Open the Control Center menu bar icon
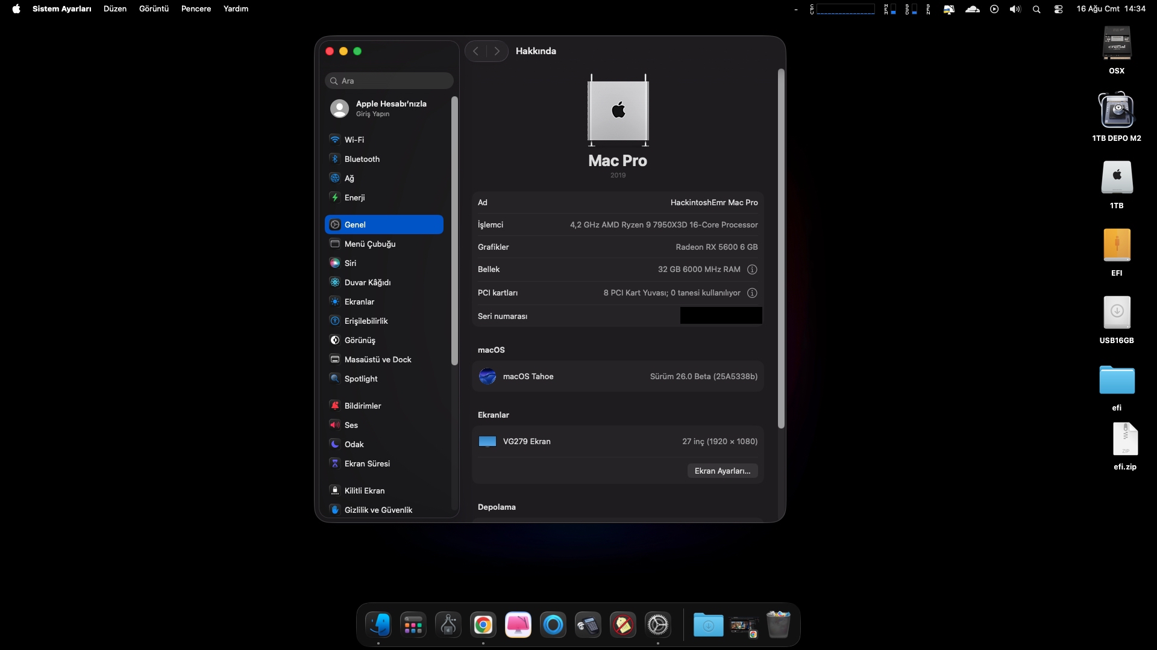The width and height of the screenshot is (1157, 650). [x=1058, y=9]
